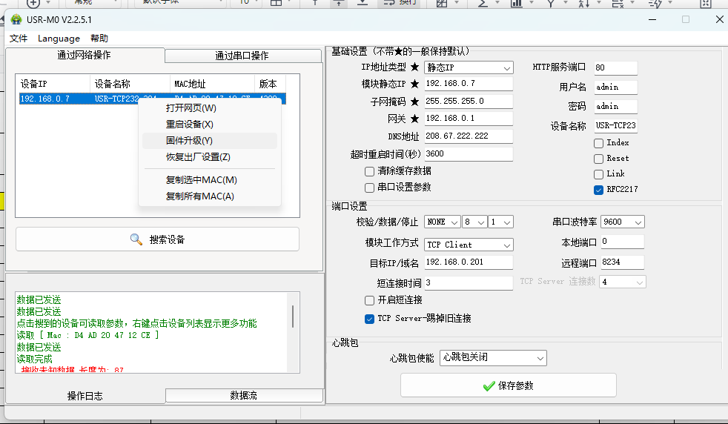Enable the Index checkbox
Image resolution: width=728 pixels, height=424 pixels.
point(598,143)
